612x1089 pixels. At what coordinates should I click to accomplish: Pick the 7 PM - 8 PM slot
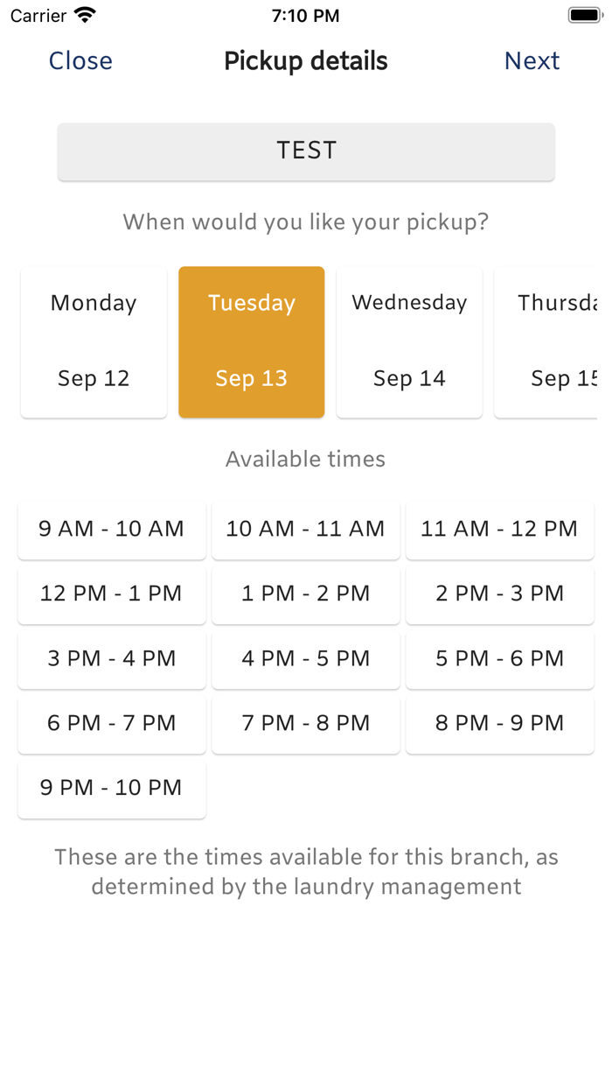point(306,724)
